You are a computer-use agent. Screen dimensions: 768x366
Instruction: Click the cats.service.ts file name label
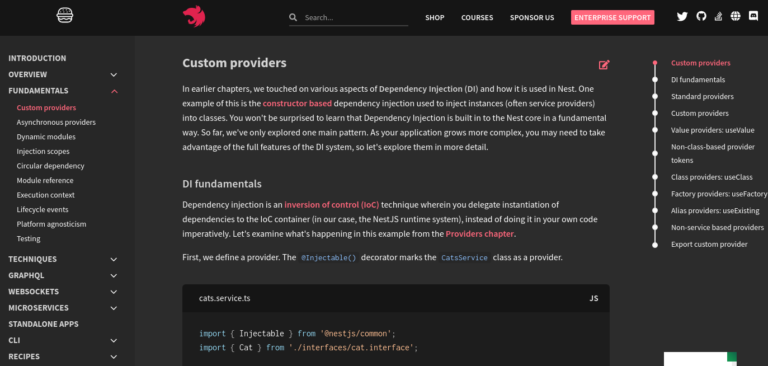click(224, 298)
